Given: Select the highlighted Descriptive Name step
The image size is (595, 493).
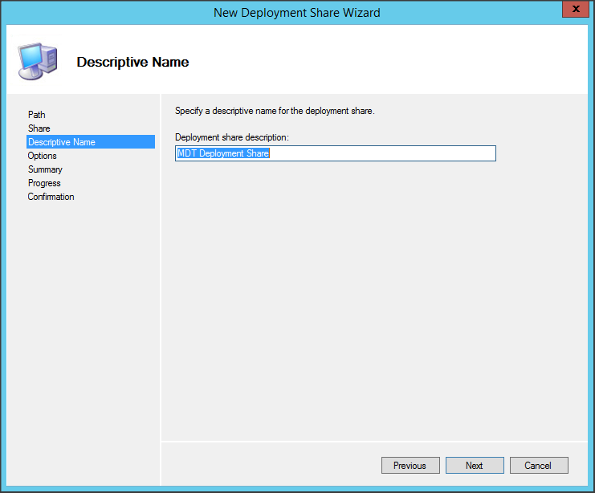Looking at the screenshot, I should click(61, 142).
